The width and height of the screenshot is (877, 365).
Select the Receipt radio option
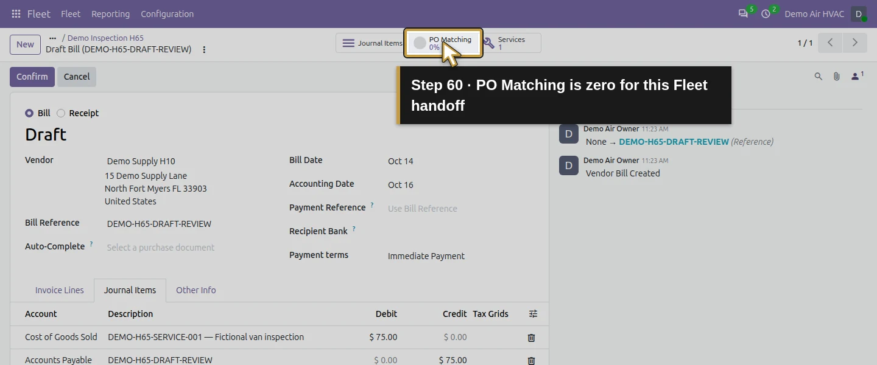tap(61, 113)
